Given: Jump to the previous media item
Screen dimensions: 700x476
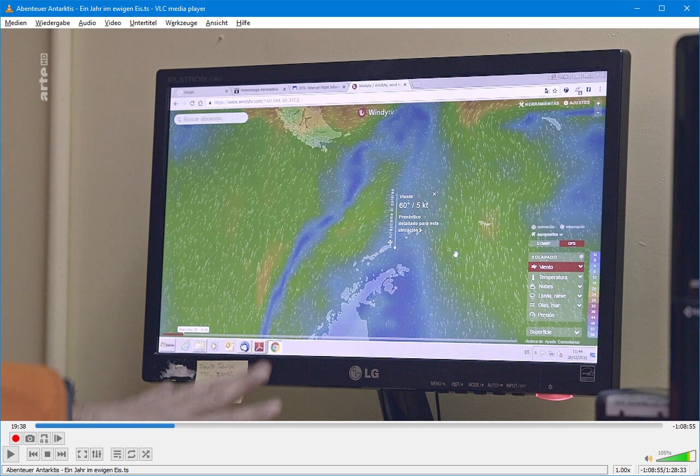Looking at the screenshot, I should pyautogui.click(x=33, y=454).
